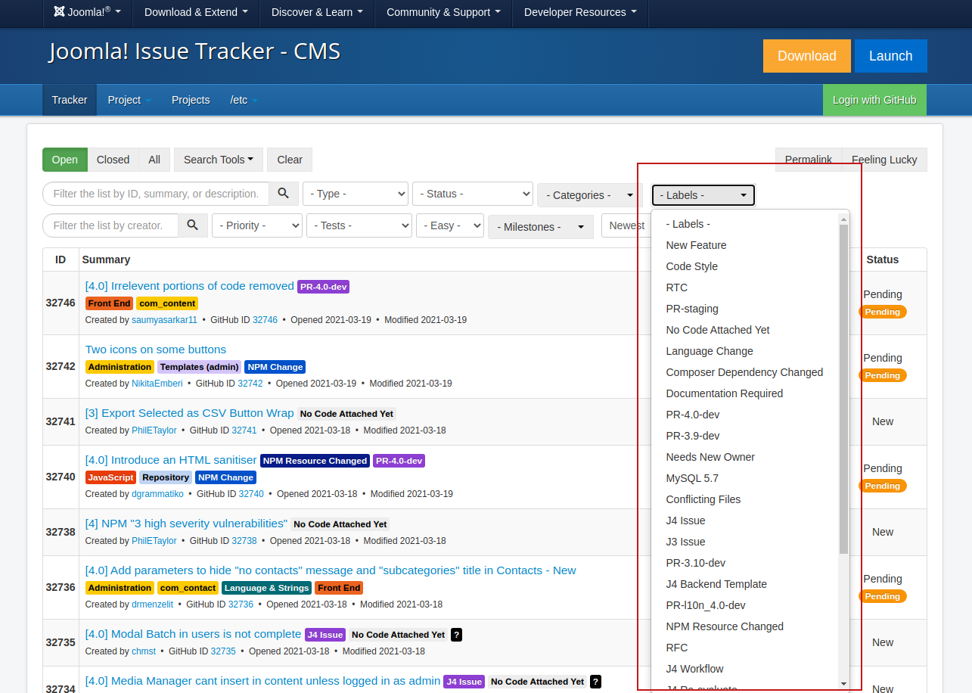Viewport: 972px width, 693px height.
Task: Select PR-4.0-dev label option in dropdown
Action: tap(745, 415)
